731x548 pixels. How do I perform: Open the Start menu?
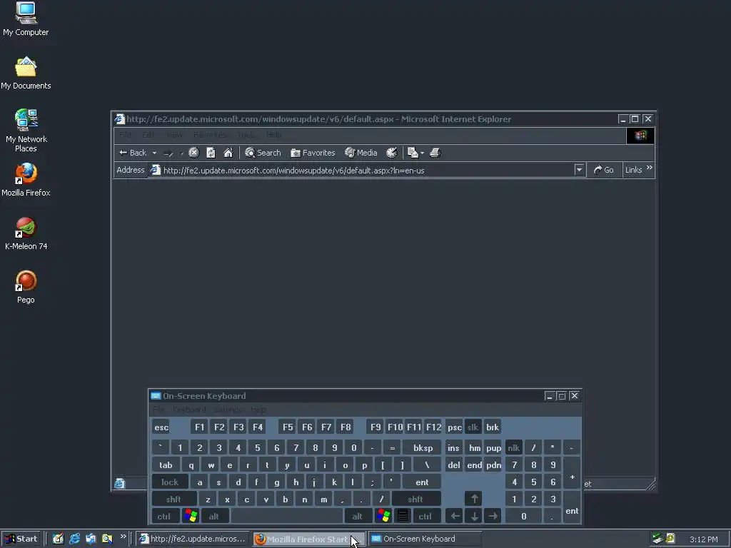21,539
